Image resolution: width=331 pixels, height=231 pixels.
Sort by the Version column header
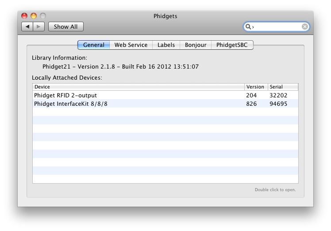pos(256,87)
